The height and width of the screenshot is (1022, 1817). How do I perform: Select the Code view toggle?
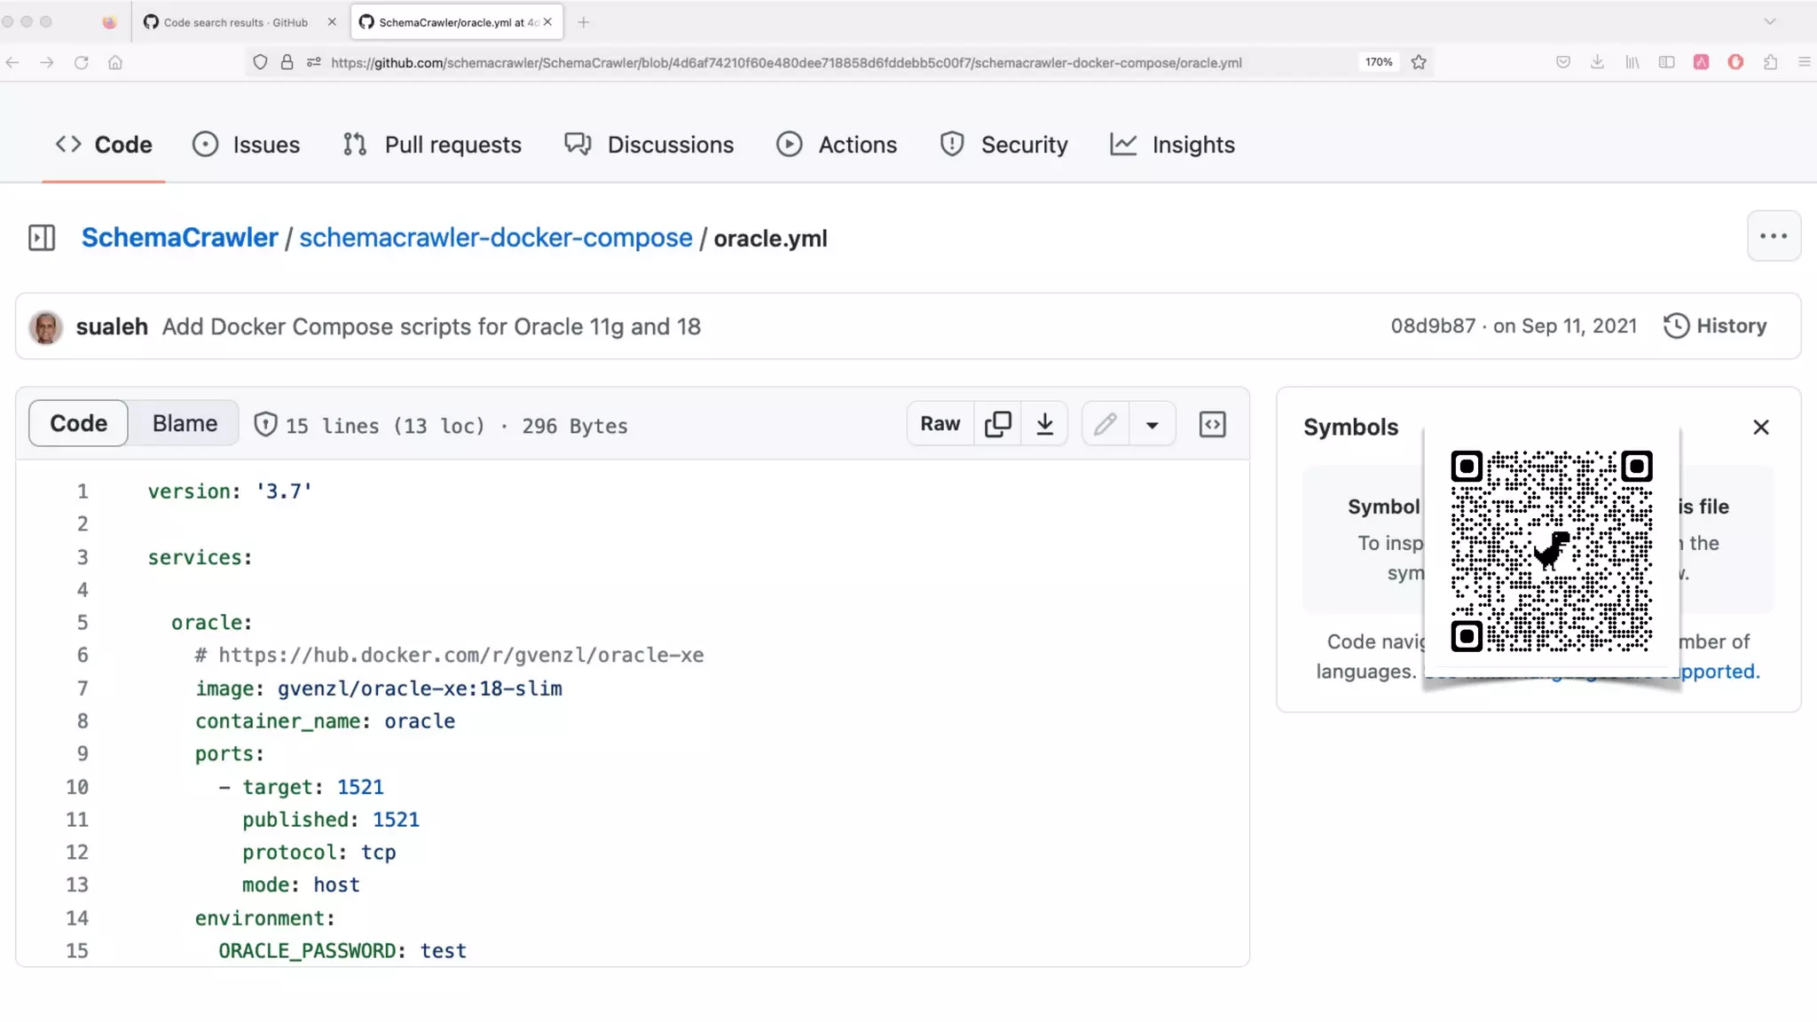click(x=78, y=423)
